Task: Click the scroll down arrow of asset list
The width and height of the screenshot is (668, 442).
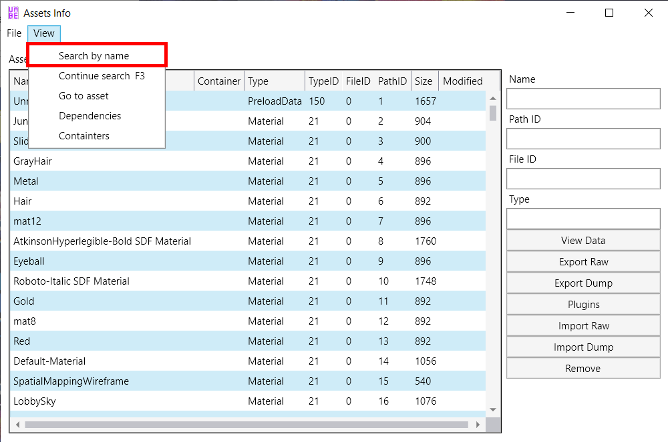Action: tap(493, 409)
